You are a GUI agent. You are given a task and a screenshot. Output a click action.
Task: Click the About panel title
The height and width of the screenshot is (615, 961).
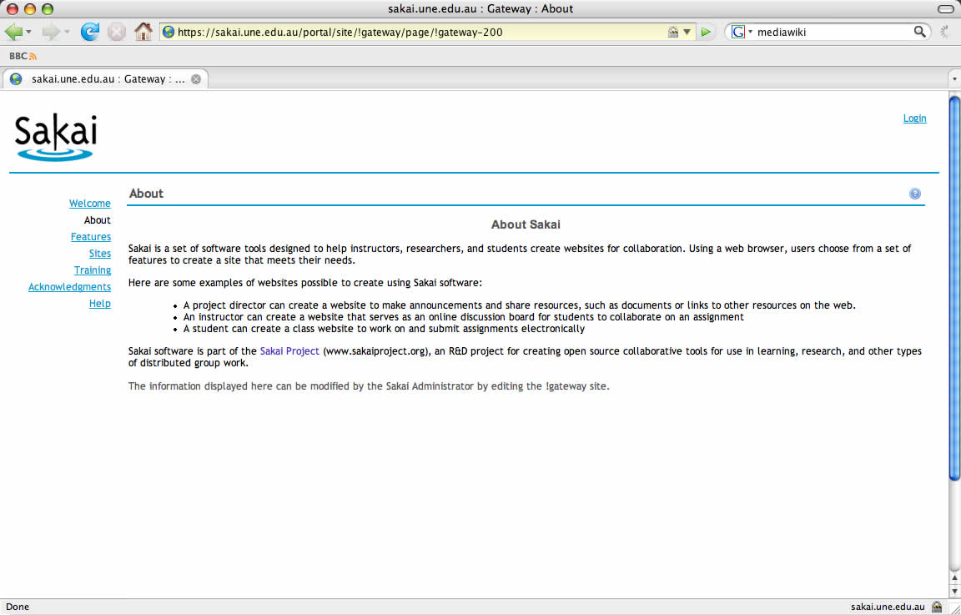coord(147,193)
